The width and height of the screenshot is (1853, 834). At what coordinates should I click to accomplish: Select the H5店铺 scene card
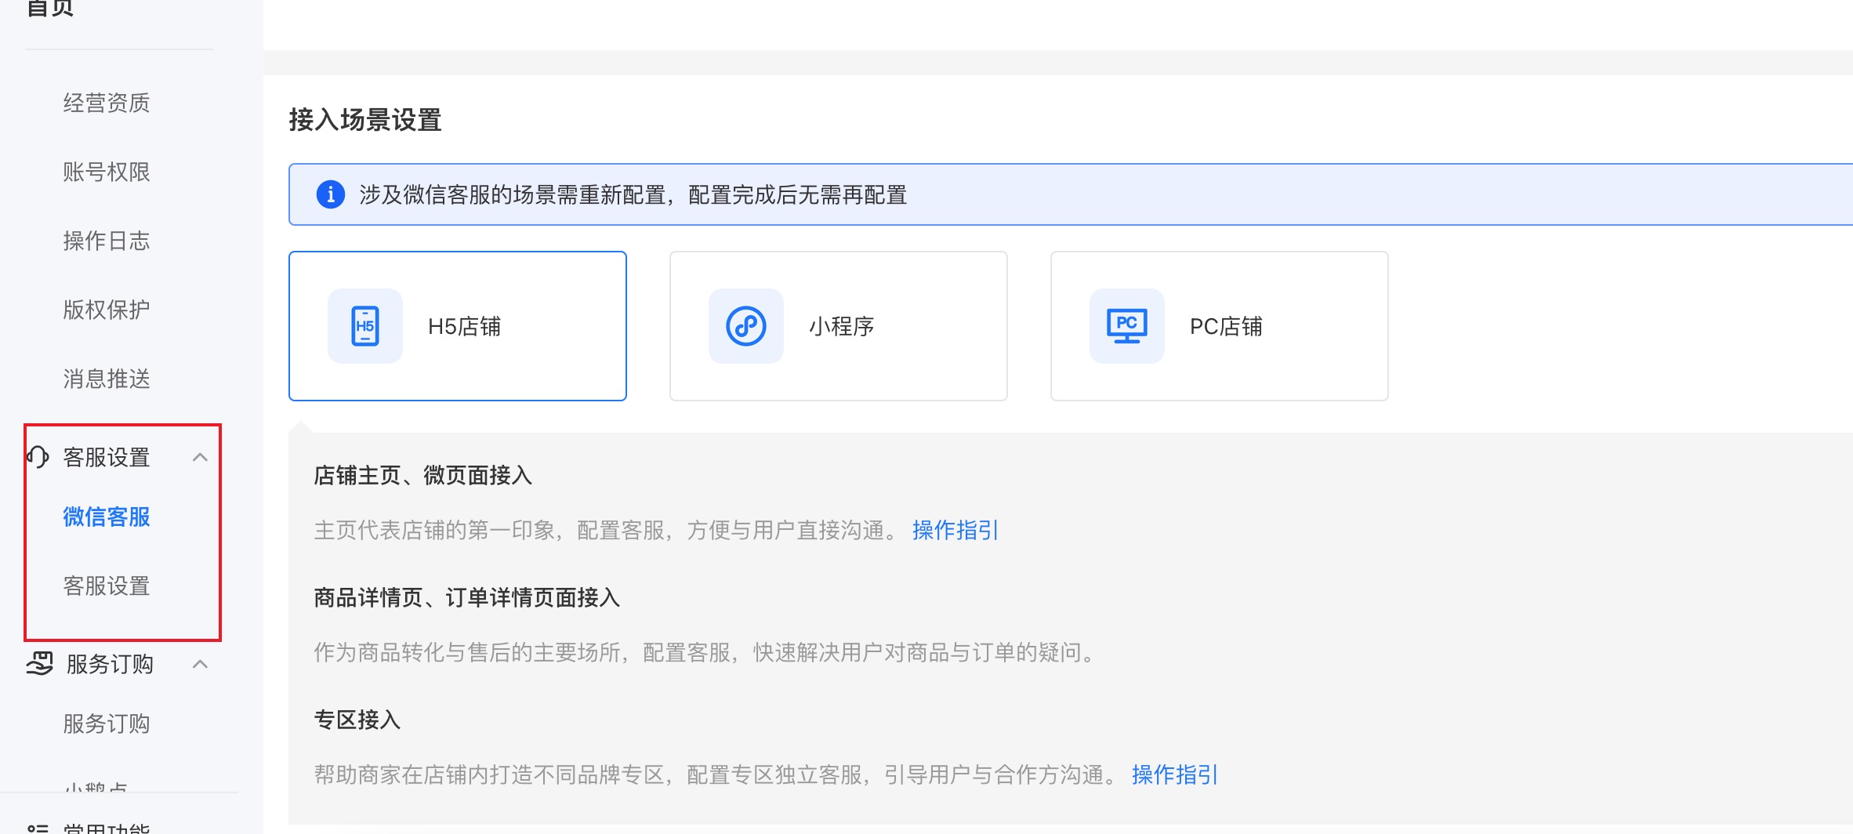pos(458,326)
